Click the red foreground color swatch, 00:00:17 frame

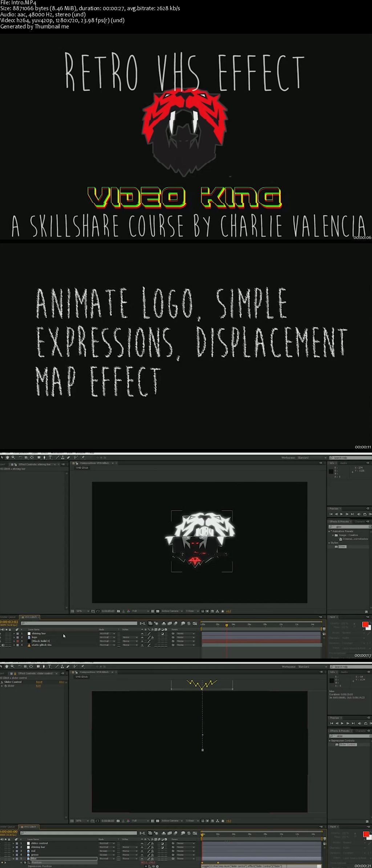tap(365, 624)
